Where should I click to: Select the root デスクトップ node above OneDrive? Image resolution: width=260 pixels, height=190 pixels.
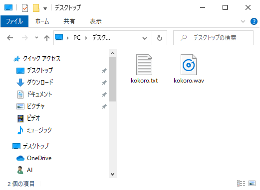coord(36,146)
